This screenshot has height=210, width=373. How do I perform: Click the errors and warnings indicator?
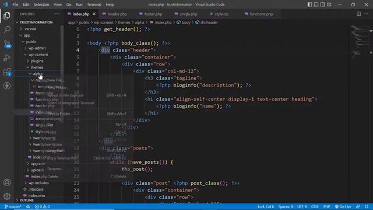tap(42, 206)
